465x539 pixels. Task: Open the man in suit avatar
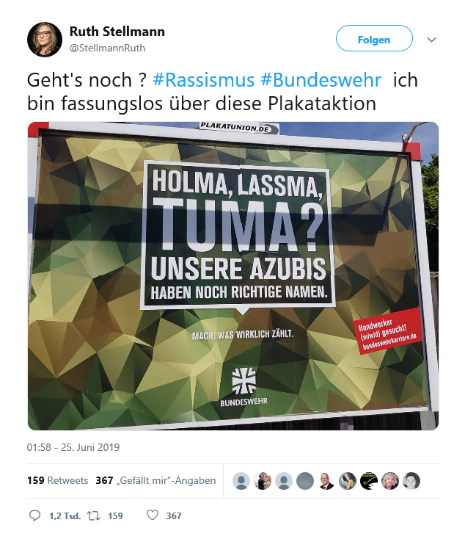(x=326, y=480)
